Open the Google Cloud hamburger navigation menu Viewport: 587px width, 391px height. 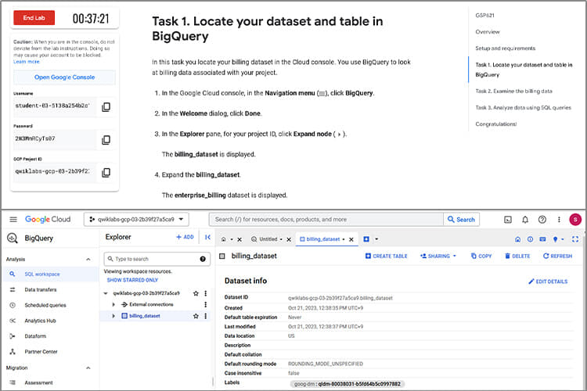11,219
